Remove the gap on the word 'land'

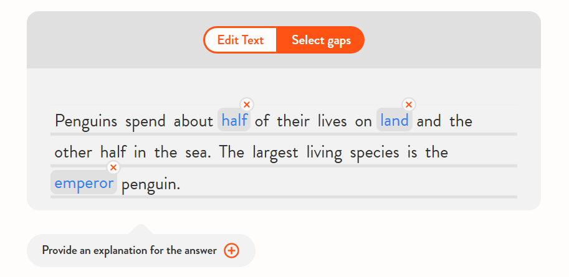pos(409,105)
